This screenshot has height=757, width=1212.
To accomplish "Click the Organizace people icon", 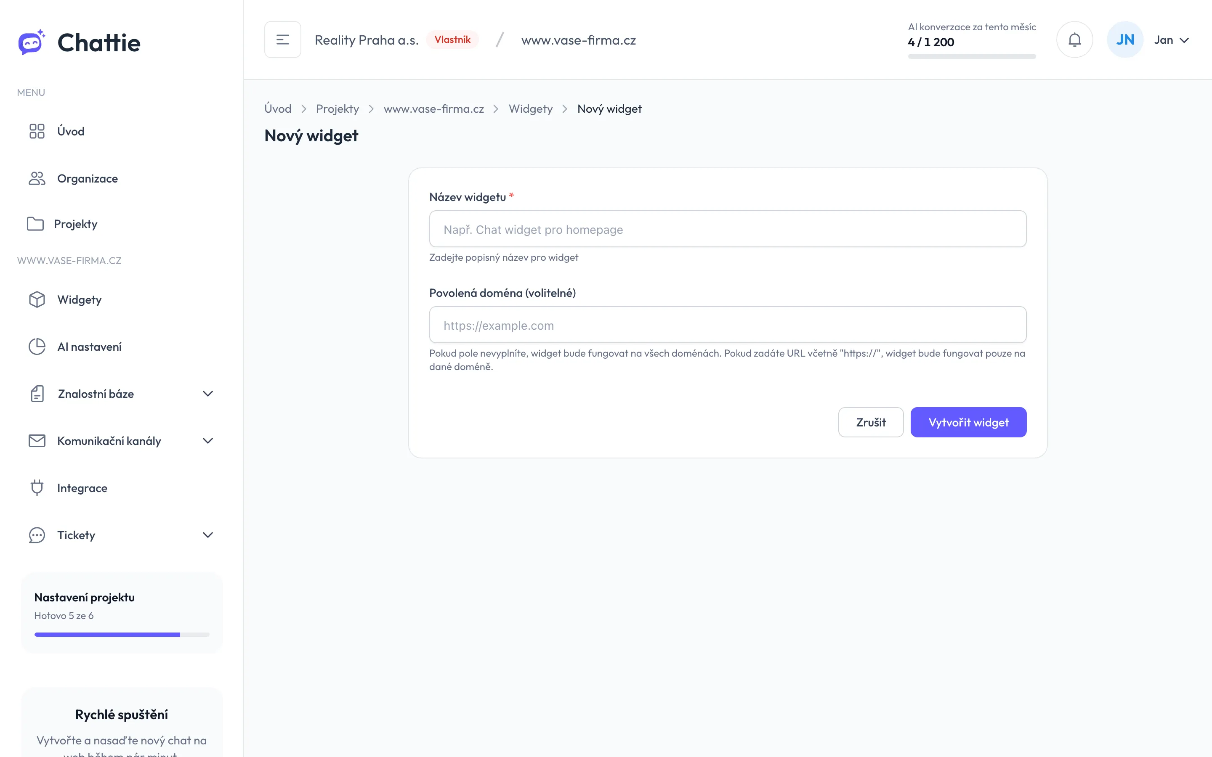I will (37, 178).
